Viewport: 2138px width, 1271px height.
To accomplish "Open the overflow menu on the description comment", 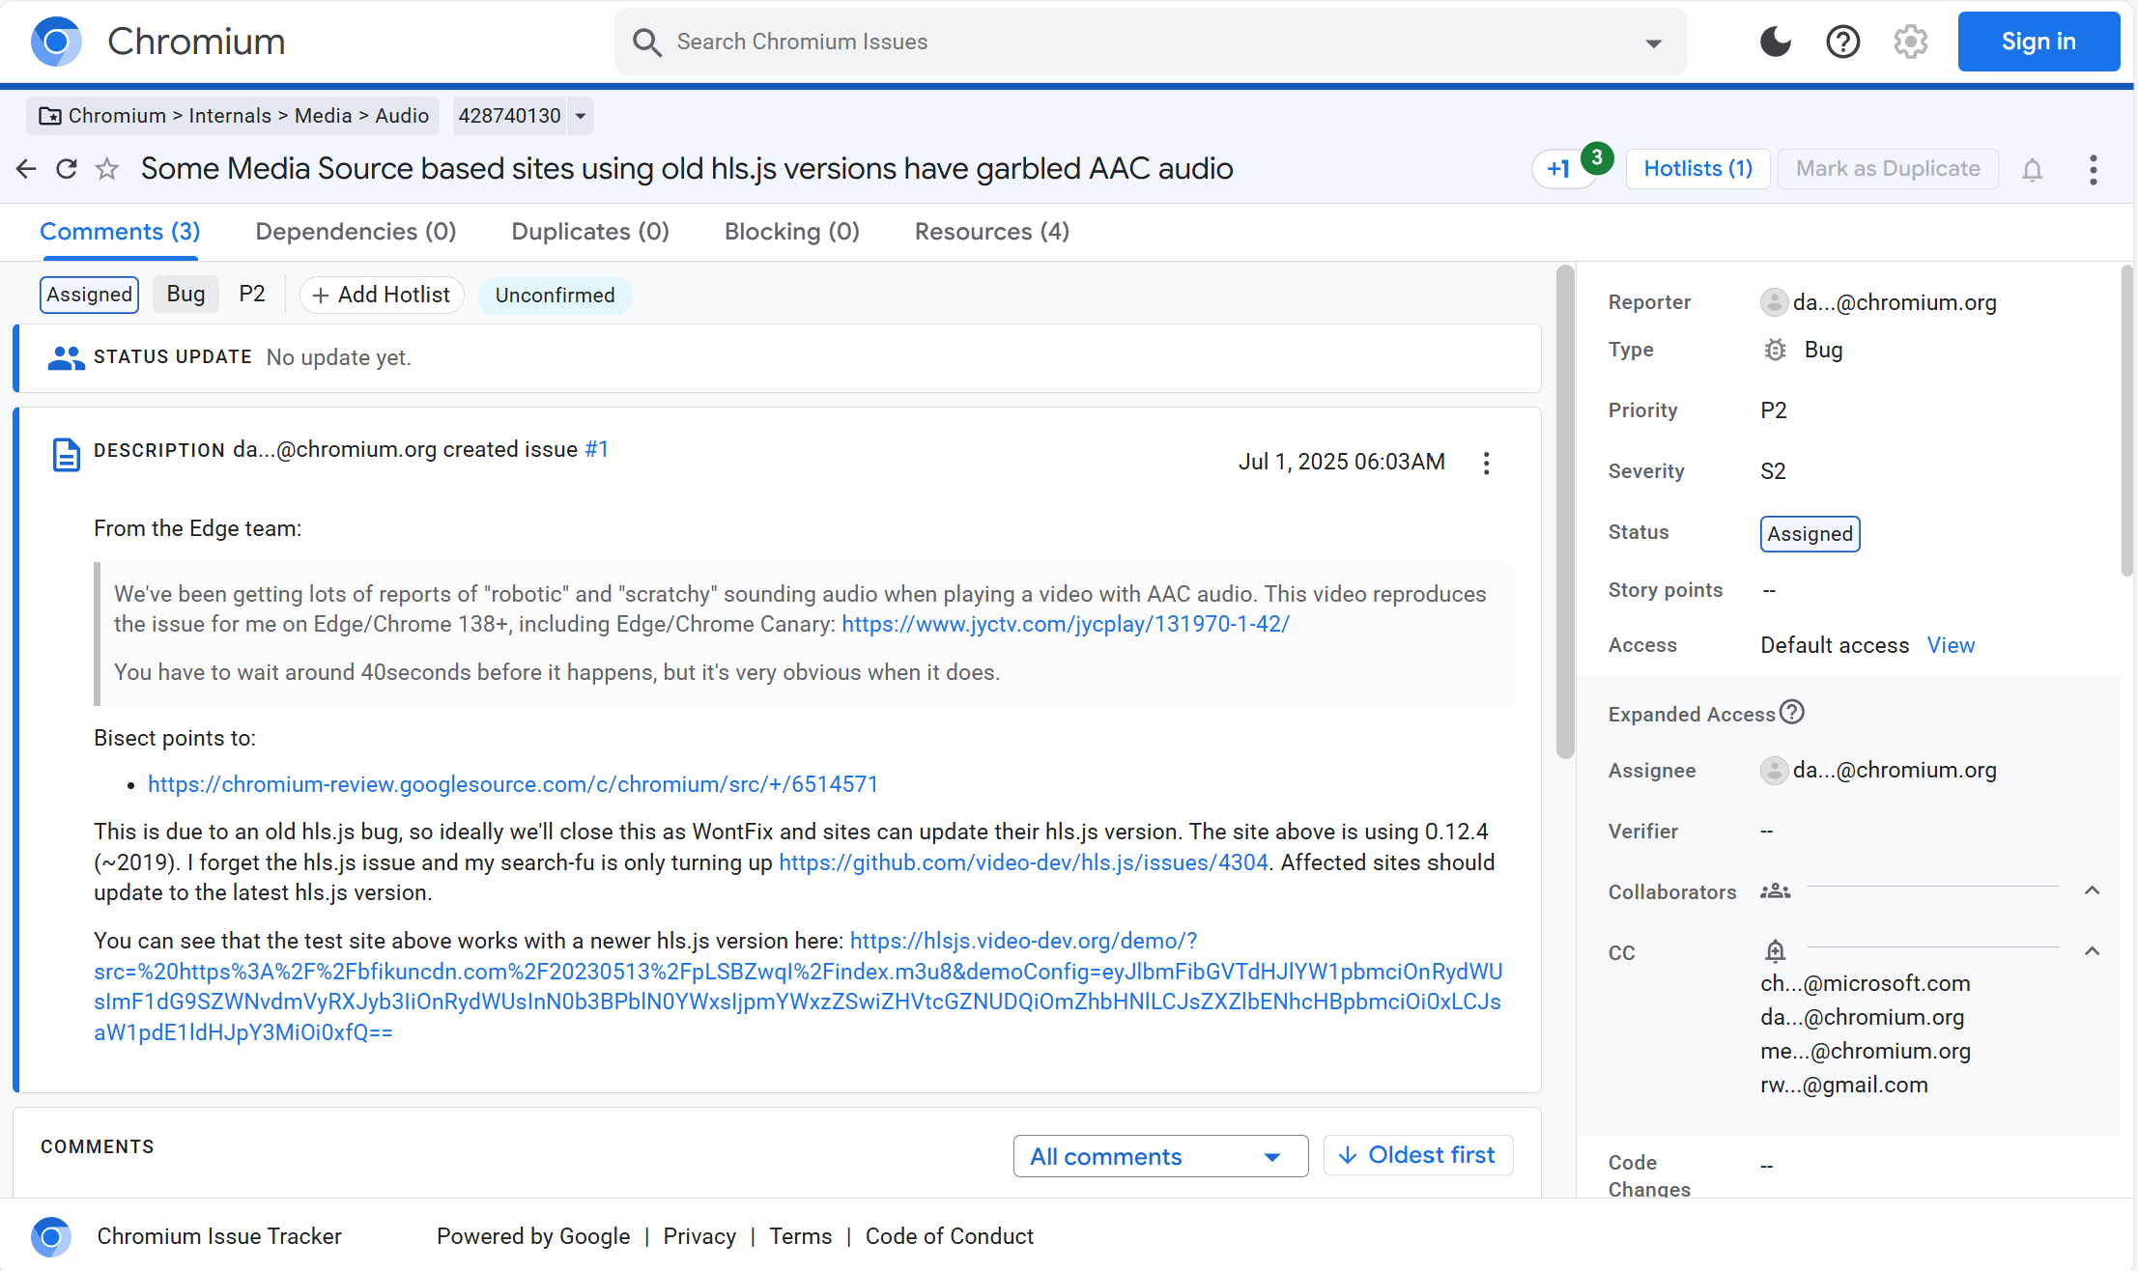I will (1486, 463).
